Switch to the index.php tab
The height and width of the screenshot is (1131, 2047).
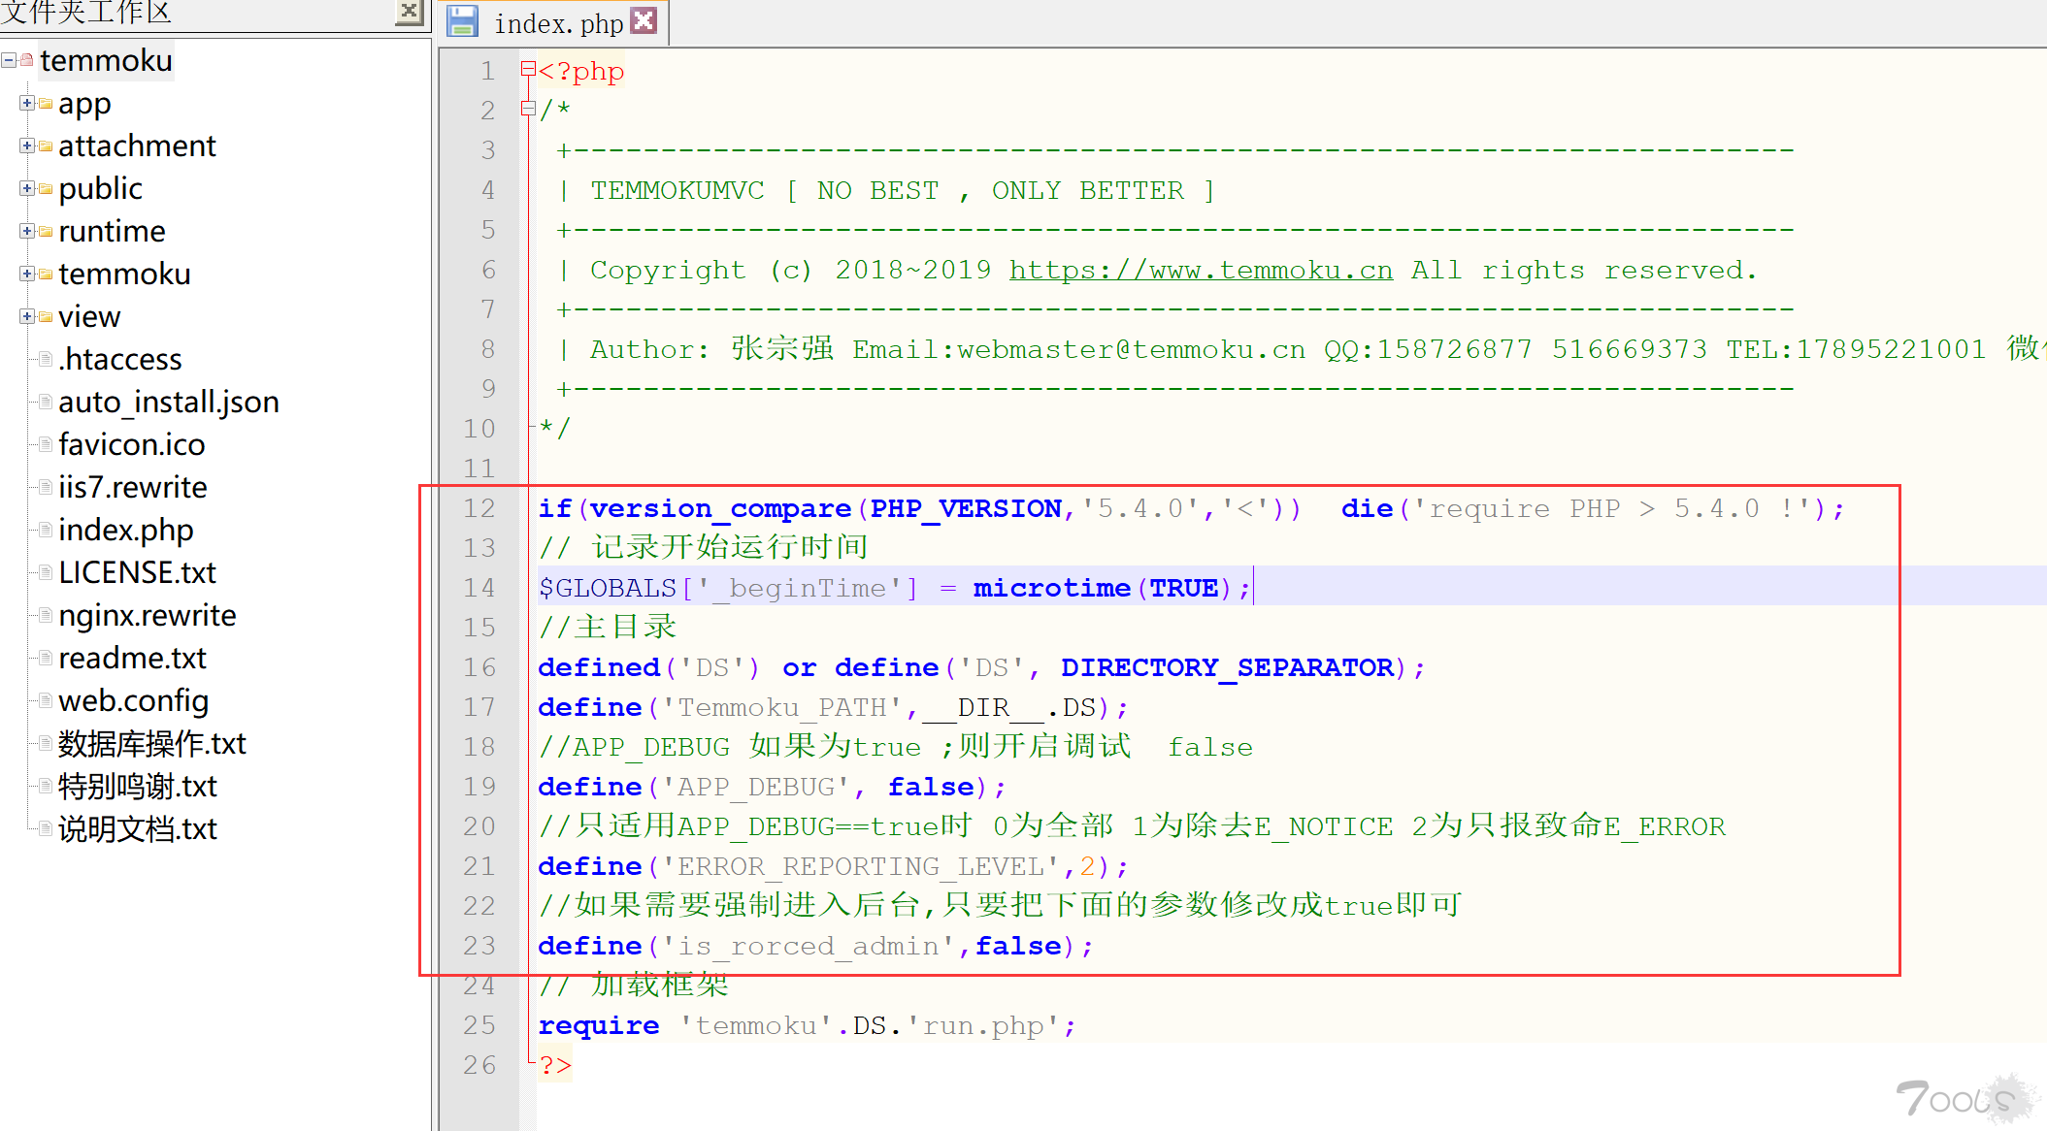coord(558,23)
